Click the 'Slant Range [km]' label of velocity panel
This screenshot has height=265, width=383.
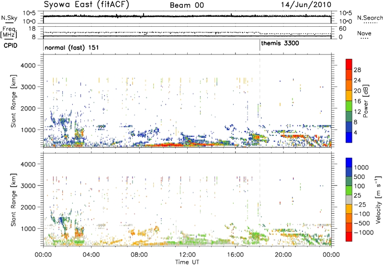click(x=14, y=200)
